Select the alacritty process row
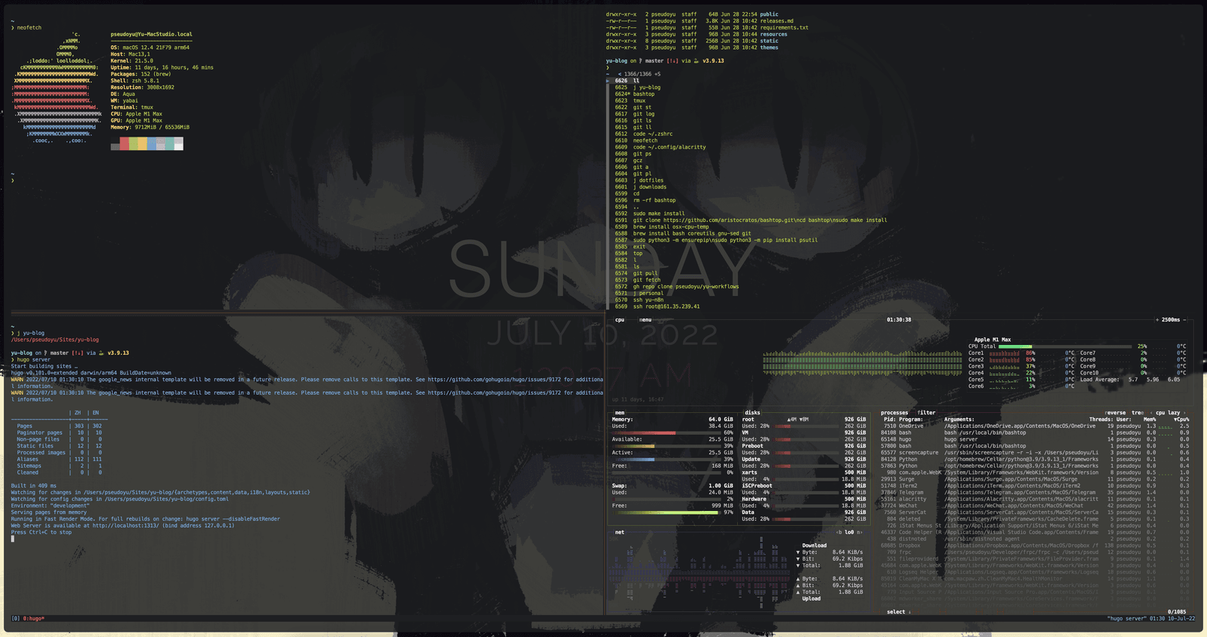The image size is (1207, 637). [x=1035, y=499]
